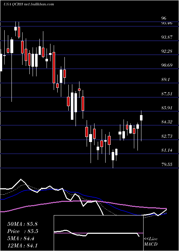This screenshot has width=179, height=251.
Task: Click the 79.55 price axis label
Action: point(167,164)
